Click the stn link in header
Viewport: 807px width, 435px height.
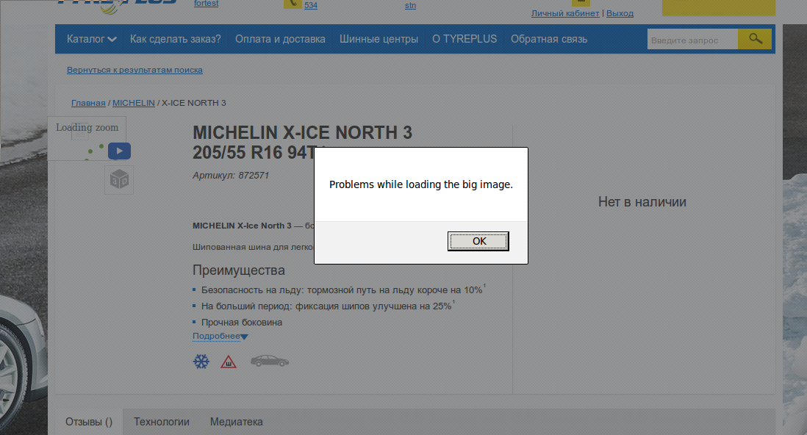pos(410,5)
